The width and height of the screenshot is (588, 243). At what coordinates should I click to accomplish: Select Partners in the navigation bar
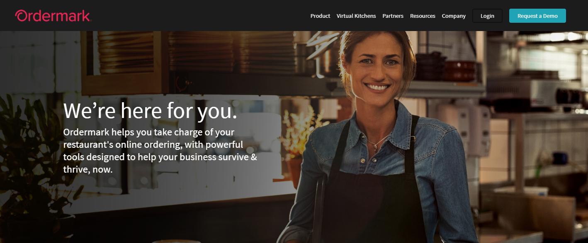tap(393, 16)
